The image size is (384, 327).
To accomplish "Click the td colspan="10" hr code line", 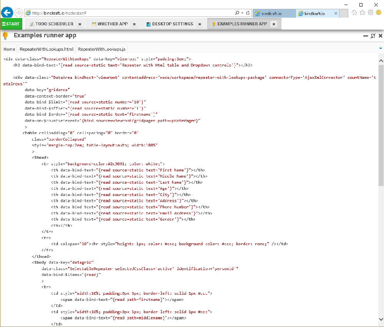I will pyautogui.click(x=169, y=244).
